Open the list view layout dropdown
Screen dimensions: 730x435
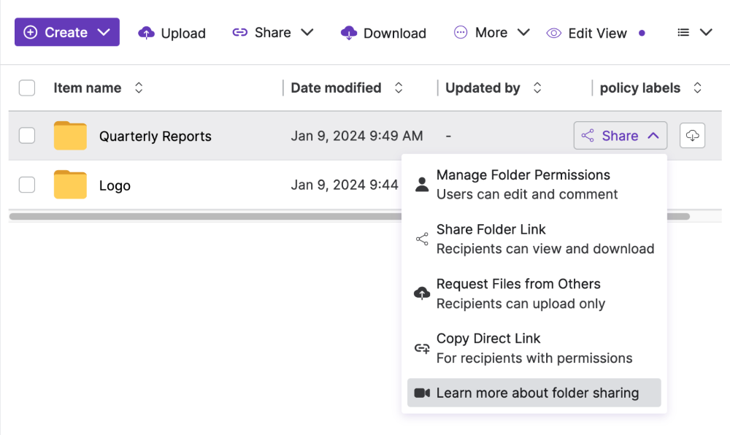pos(694,33)
